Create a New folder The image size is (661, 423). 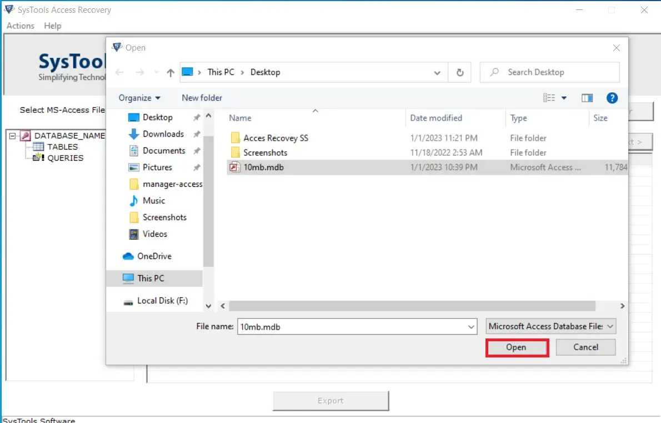202,98
